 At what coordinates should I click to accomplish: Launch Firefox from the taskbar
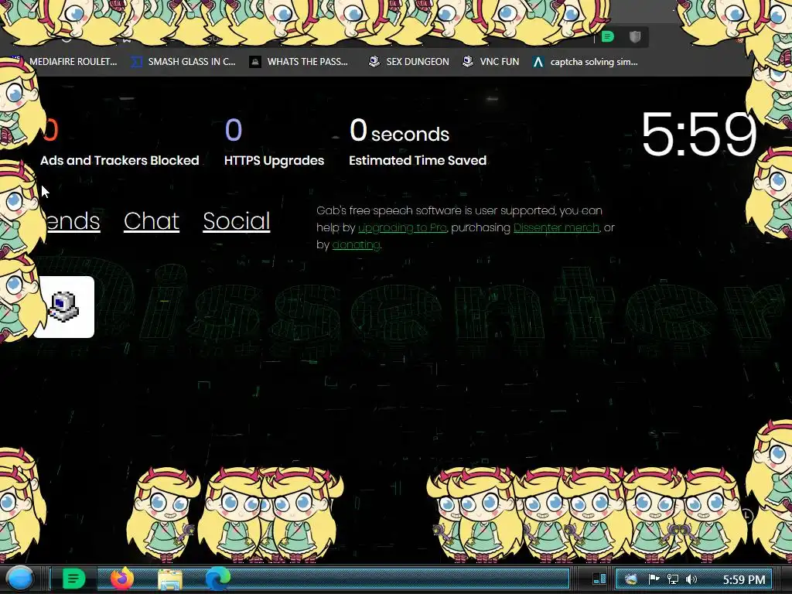click(x=122, y=579)
